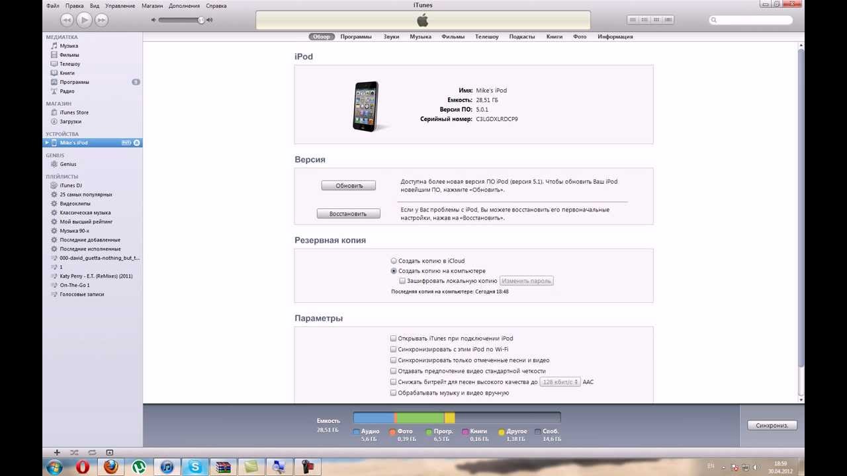Open the Справка menu
This screenshot has width=847, height=476.
pyautogui.click(x=216, y=6)
